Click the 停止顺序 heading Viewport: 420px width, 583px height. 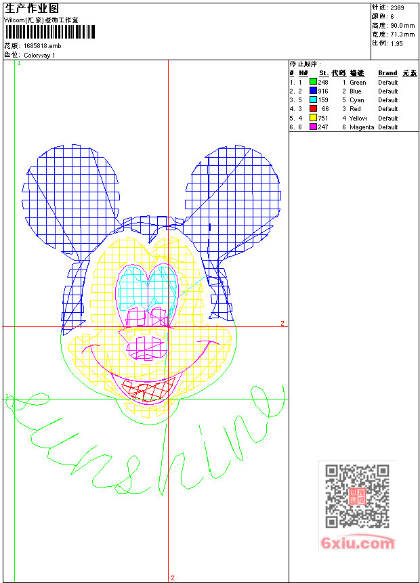(x=305, y=64)
